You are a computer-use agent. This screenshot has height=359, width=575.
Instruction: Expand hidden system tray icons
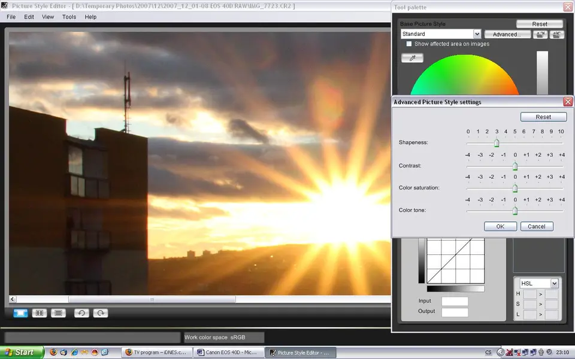[501, 352]
